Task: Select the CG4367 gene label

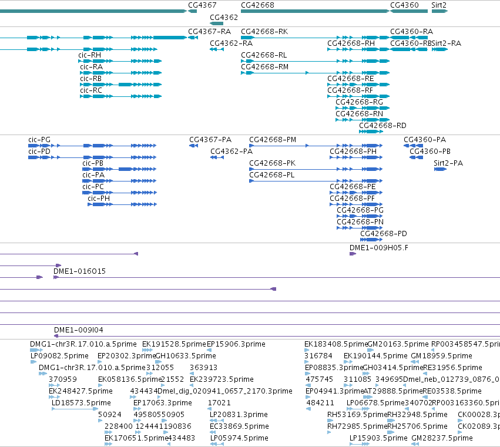Action: (x=202, y=5)
